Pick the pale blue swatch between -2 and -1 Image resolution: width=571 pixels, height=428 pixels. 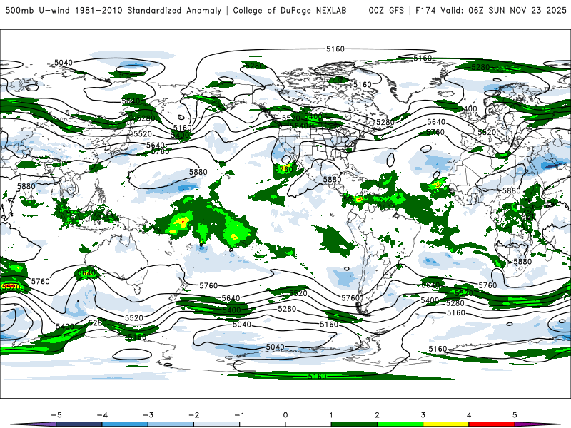click(x=216, y=424)
